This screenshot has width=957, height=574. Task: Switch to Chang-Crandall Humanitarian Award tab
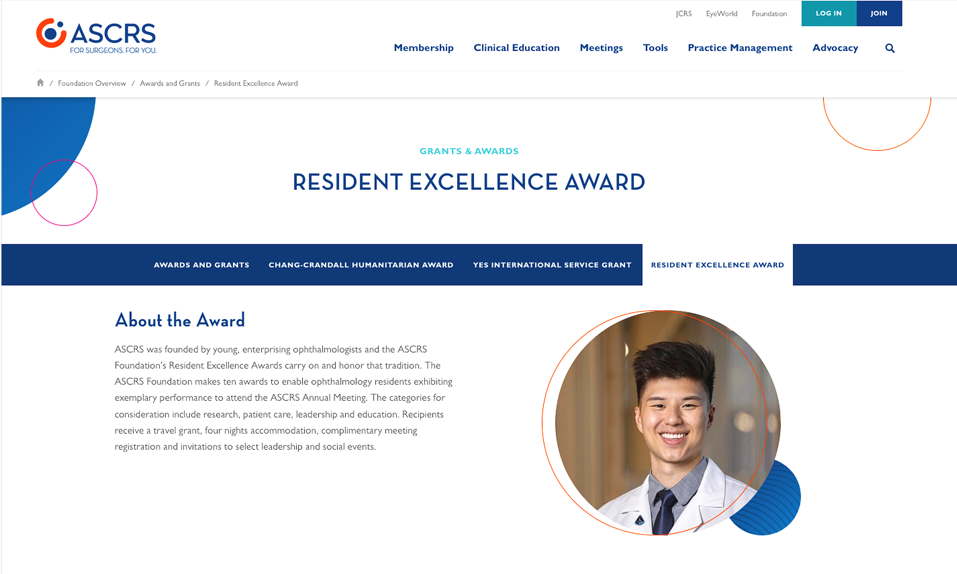pyautogui.click(x=361, y=265)
